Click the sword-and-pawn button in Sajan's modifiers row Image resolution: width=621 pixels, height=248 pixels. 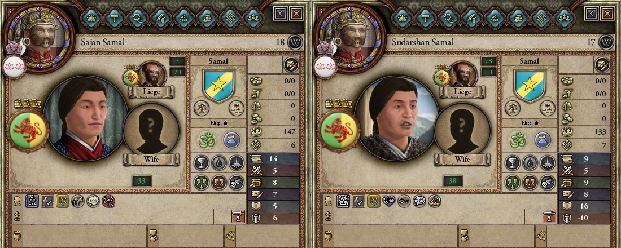[238, 216]
